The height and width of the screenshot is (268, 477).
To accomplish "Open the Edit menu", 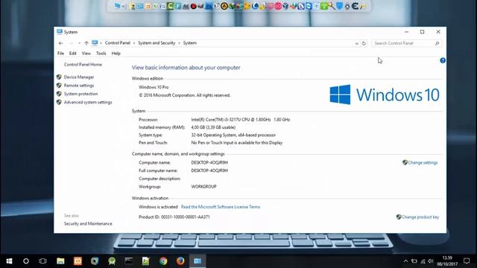I will tap(73, 53).
